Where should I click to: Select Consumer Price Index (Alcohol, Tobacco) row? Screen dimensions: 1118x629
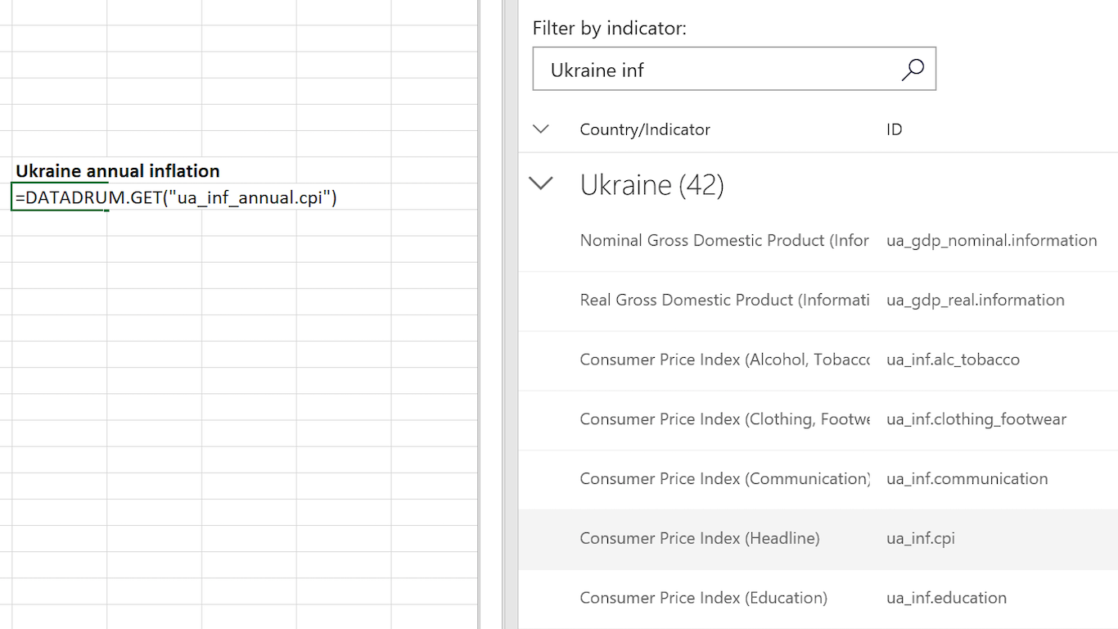(x=818, y=360)
